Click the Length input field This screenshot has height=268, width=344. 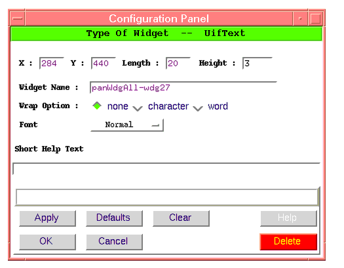[178, 63]
